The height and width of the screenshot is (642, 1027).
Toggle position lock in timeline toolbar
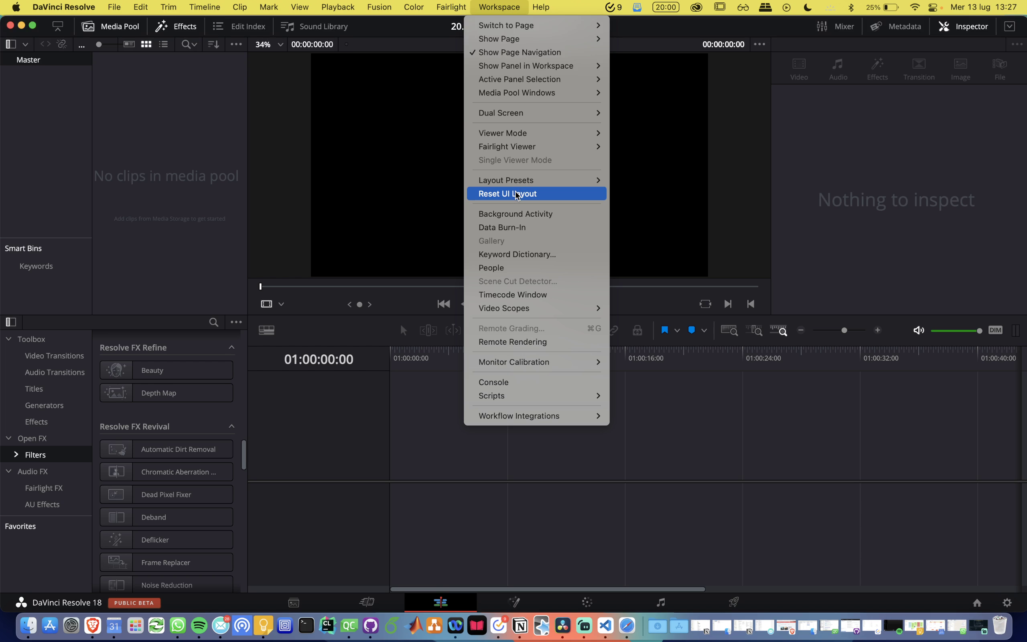[x=637, y=330]
